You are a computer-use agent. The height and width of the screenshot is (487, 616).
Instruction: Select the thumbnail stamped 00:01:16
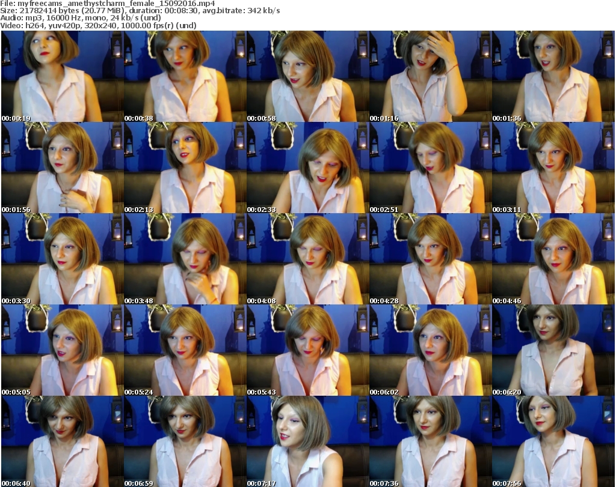pyautogui.click(x=431, y=76)
